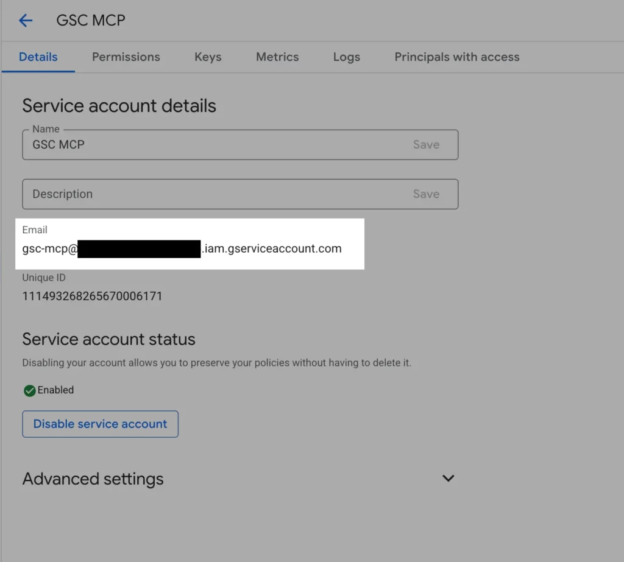This screenshot has height=562, width=624.
Task: Click the Email field label
Action: [x=35, y=230]
